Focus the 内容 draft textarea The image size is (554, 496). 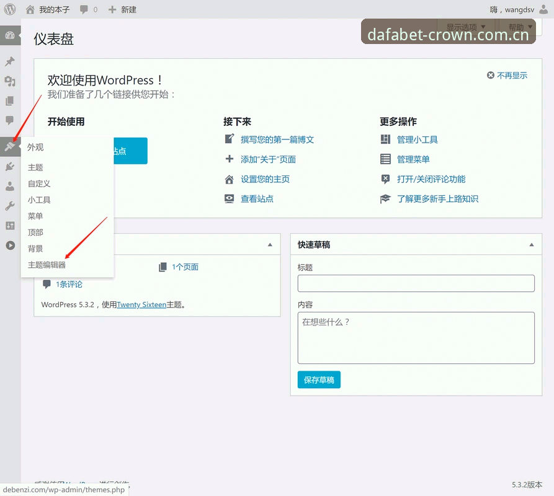click(x=416, y=338)
